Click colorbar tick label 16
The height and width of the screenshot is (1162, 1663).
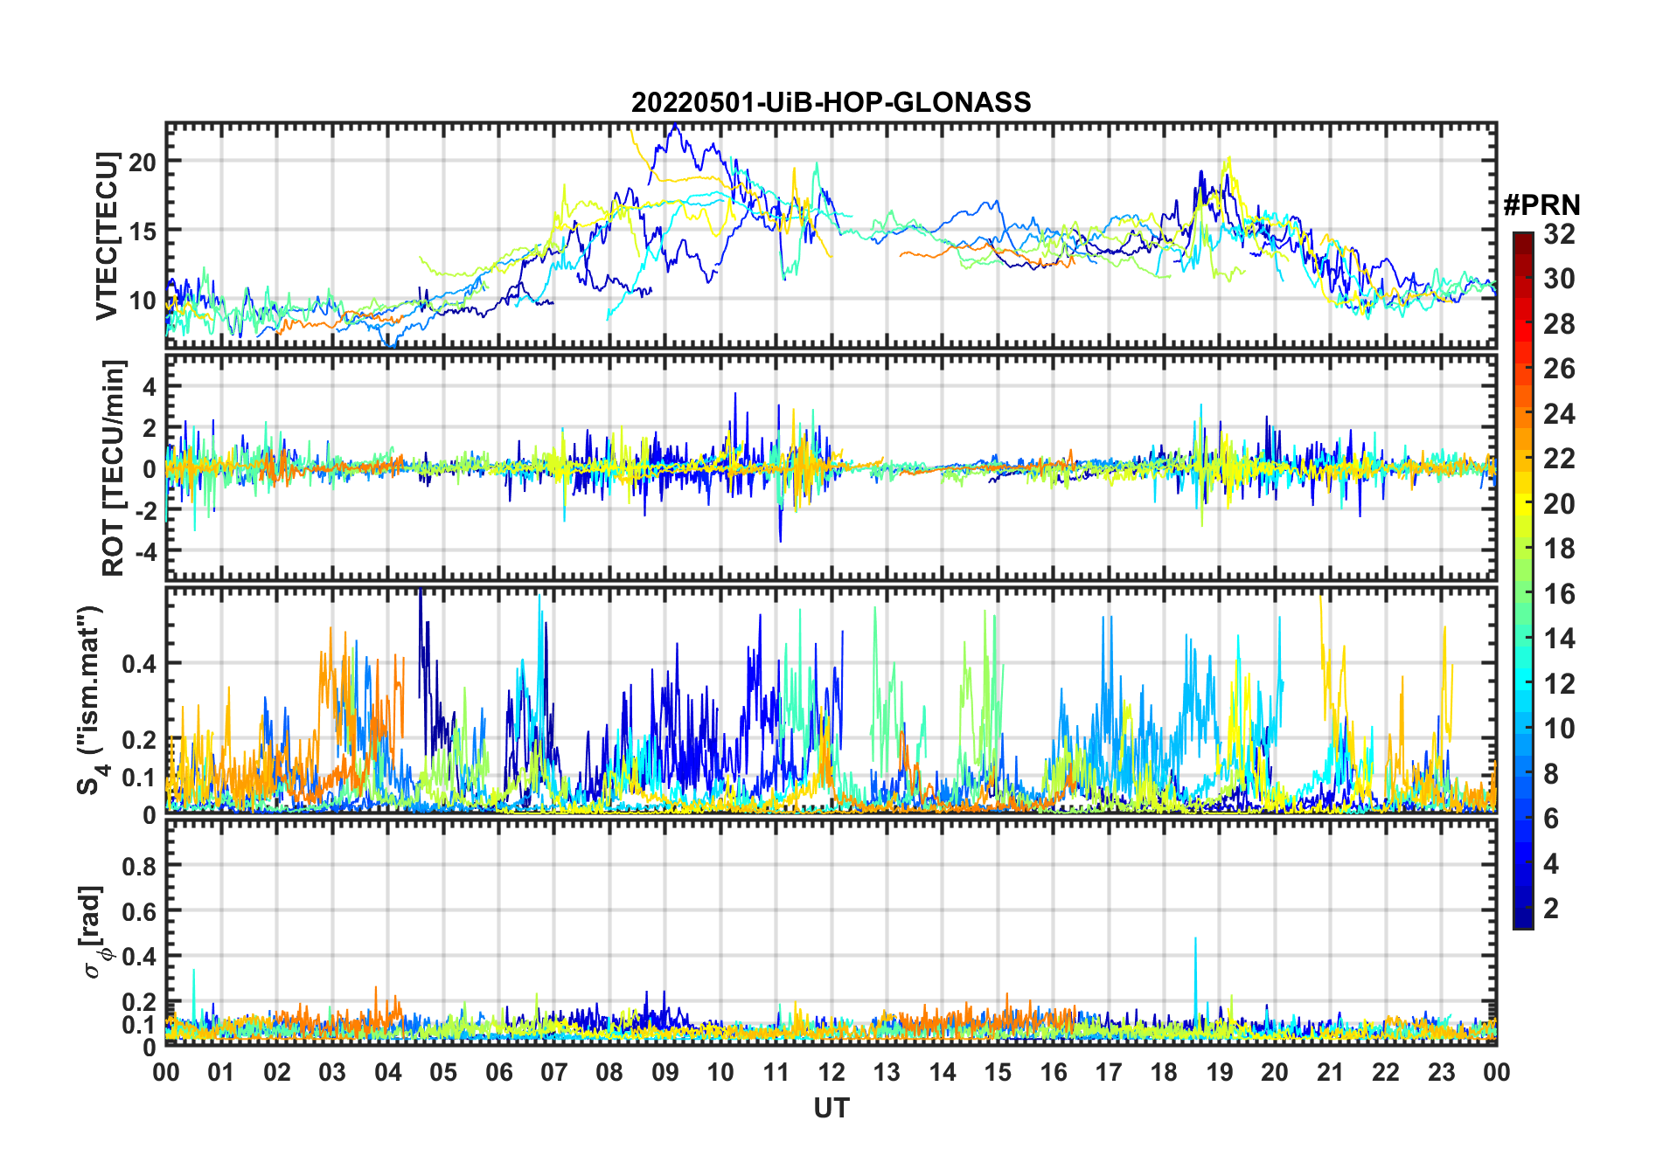click(x=1559, y=594)
